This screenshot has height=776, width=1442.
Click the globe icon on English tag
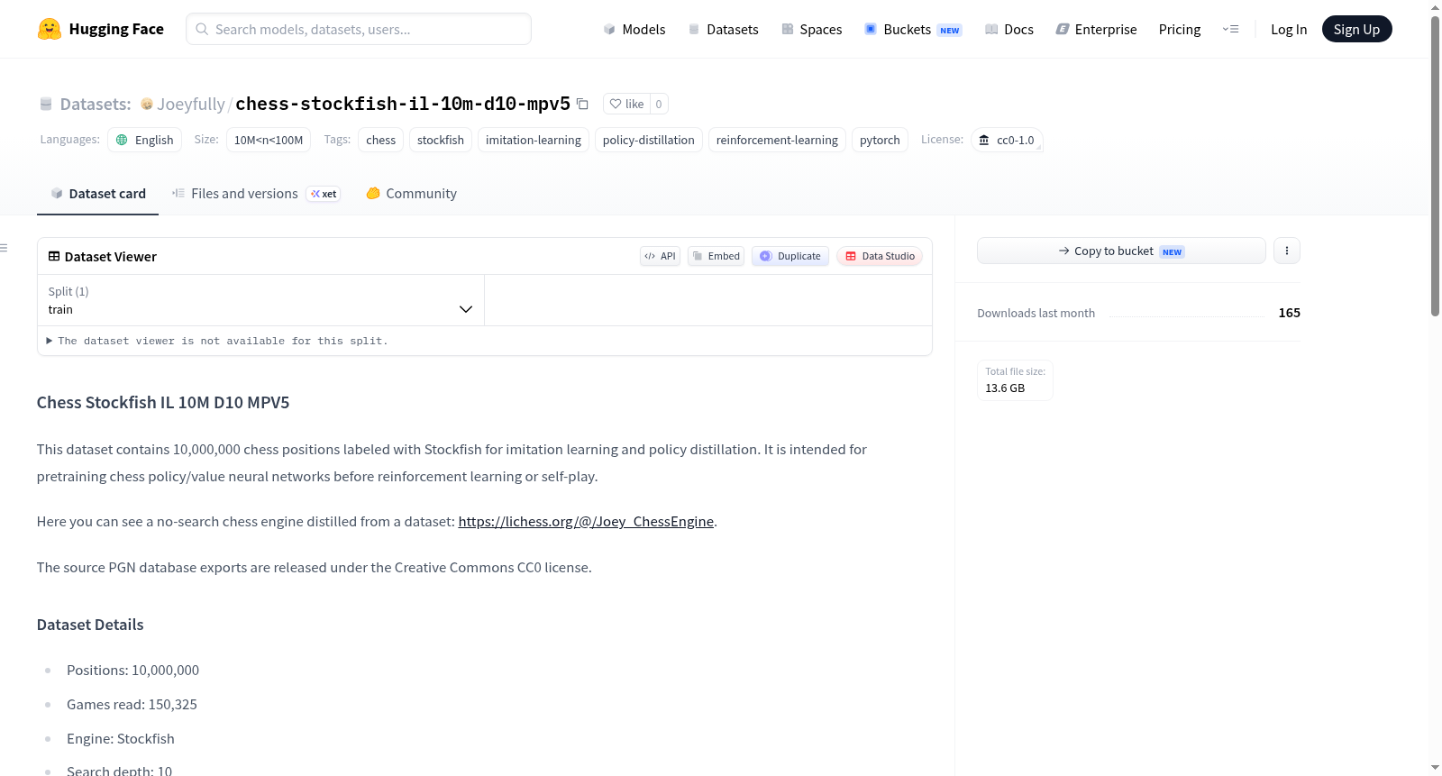coord(122,140)
